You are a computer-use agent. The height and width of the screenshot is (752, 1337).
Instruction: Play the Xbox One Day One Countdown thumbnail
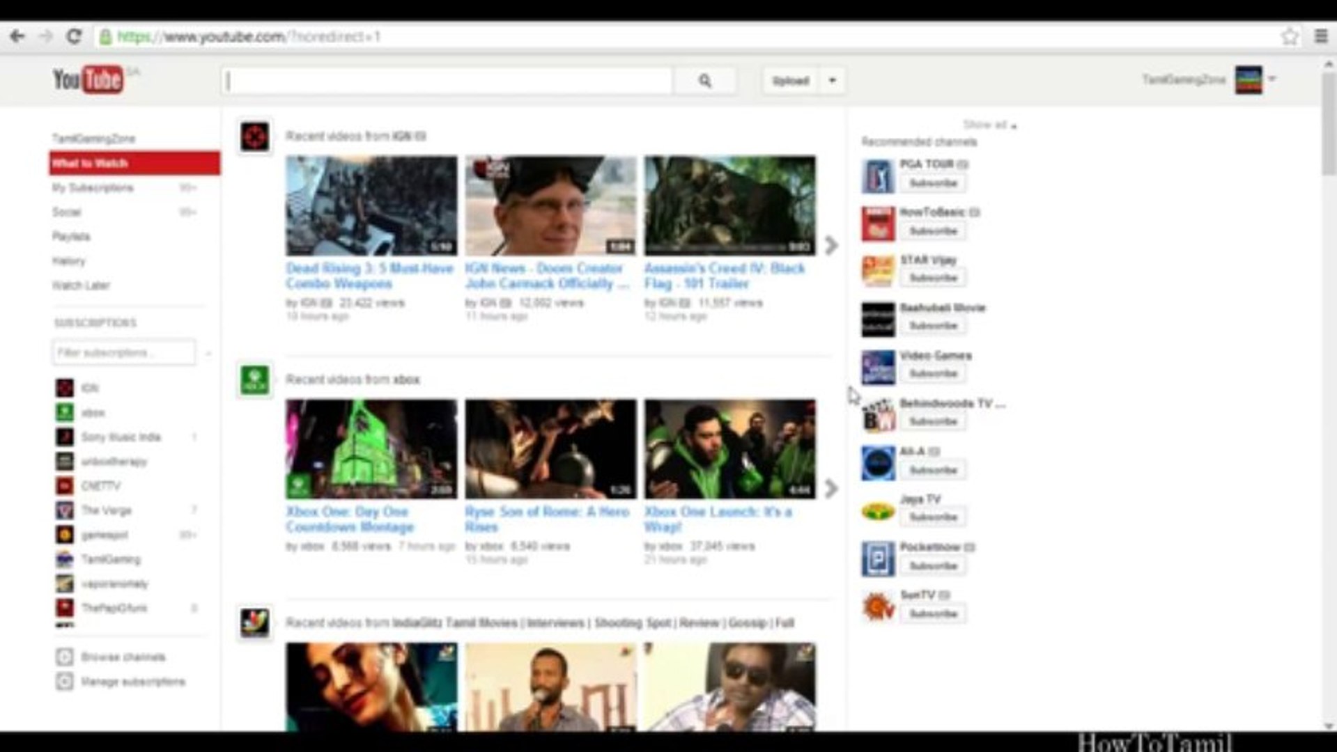(371, 448)
